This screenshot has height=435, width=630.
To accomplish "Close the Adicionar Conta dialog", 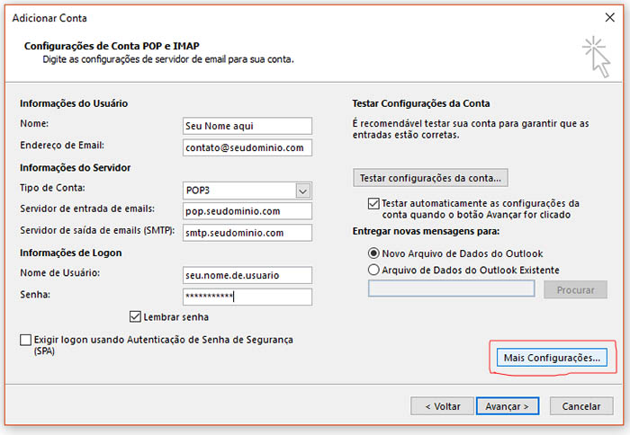I will pos(609,17).
